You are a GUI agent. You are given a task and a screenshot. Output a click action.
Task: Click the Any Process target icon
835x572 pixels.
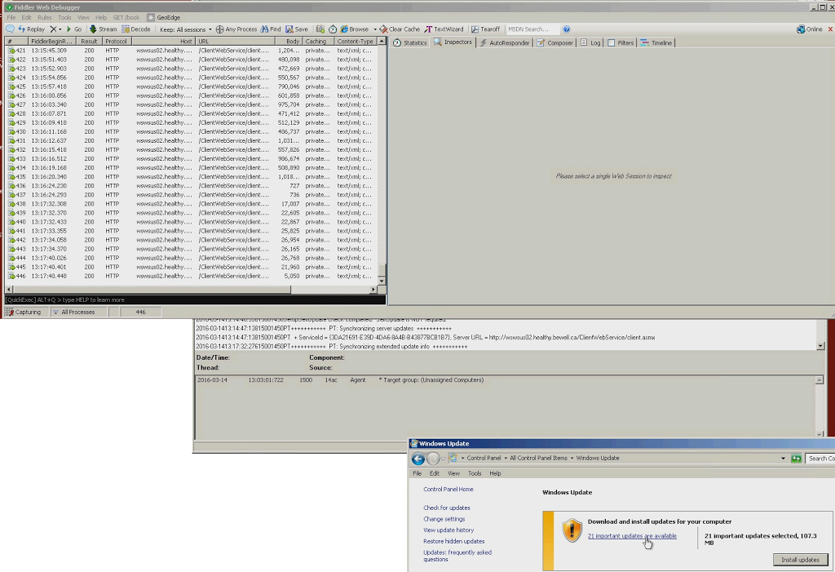219,29
